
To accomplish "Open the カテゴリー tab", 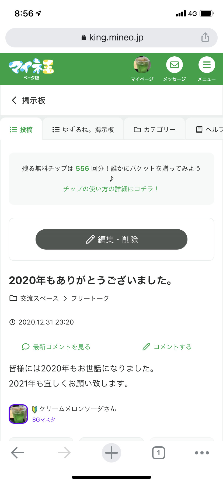I will (155, 130).
